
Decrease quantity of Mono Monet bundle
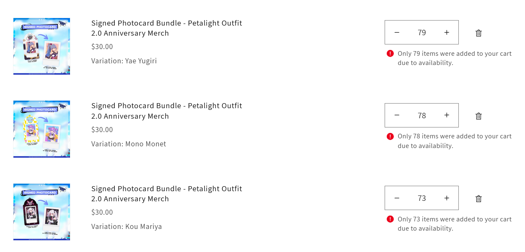pyautogui.click(x=397, y=115)
